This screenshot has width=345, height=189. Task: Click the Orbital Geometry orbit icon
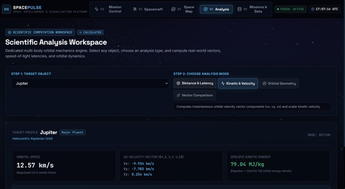coord(265,83)
